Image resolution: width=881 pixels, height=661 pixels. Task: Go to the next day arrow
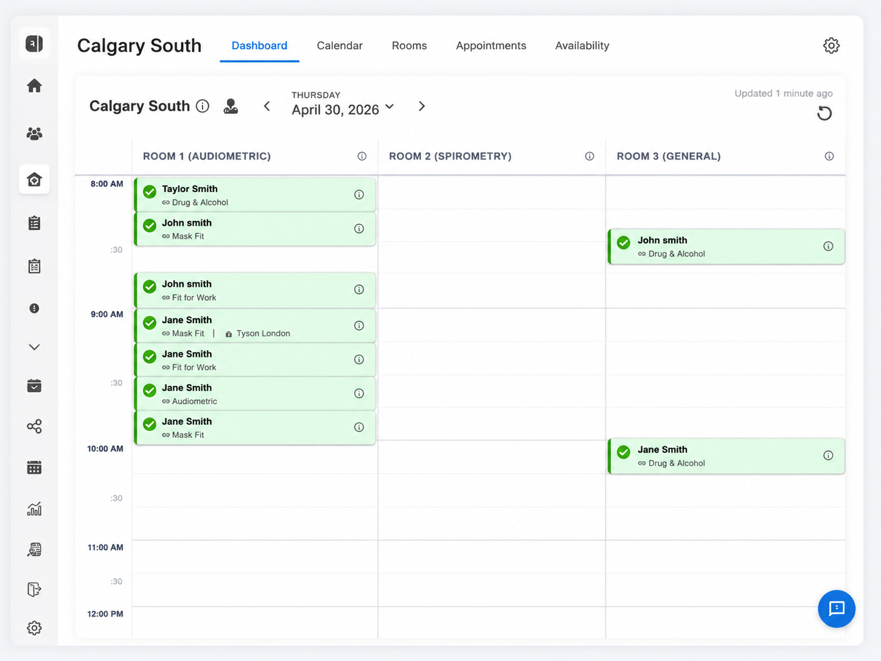click(x=422, y=107)
